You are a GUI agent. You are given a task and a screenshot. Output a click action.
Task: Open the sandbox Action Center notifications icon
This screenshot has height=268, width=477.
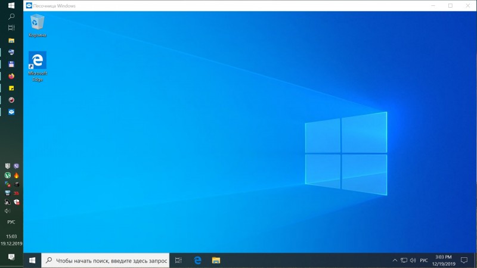point(464,260)
